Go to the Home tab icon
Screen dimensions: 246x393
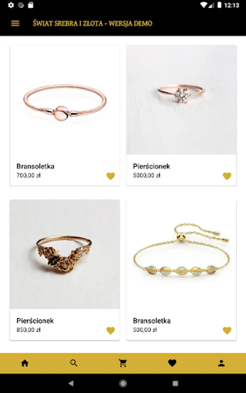[x=24, y=363]
